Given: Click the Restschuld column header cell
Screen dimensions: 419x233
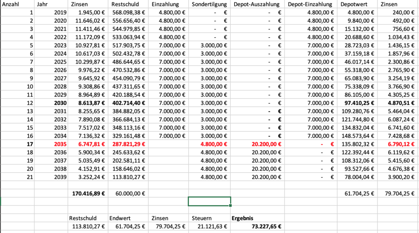Looking at the screenshot, I should 128,4.
